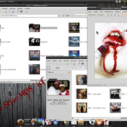Open forward-history dropdown arrow in M.O.P. window

point(64,64)
